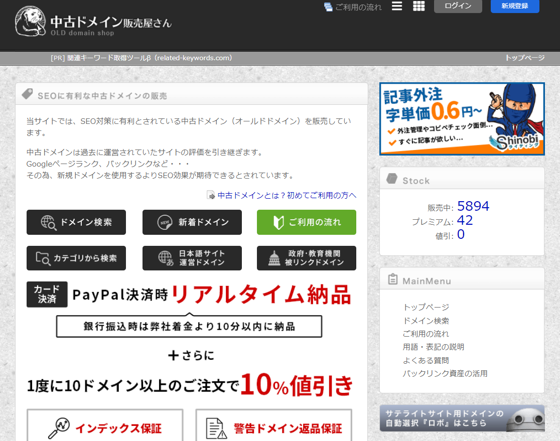
Task: Open the hamburger list menu icon
Action: (x=397, y=6)
